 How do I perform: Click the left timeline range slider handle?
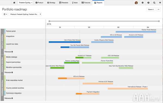[x=49, y=21]
